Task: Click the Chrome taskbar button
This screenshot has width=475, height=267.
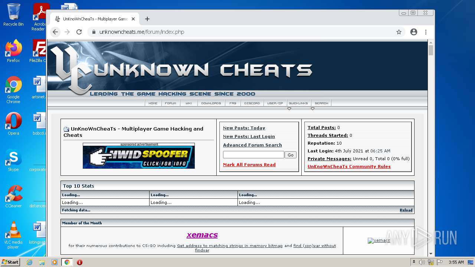Action: coord(67,262)
